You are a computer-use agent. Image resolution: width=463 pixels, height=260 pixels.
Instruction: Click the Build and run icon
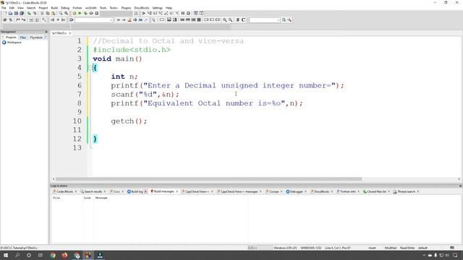point(85,13)
